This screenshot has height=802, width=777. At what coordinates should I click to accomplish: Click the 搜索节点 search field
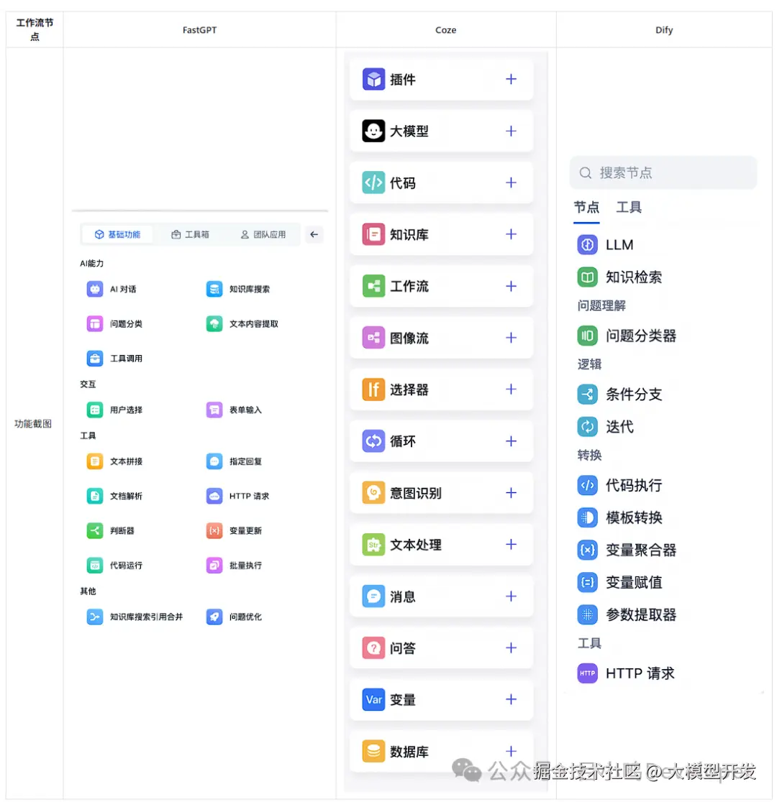pyautogui.click(x=663, y=173)
